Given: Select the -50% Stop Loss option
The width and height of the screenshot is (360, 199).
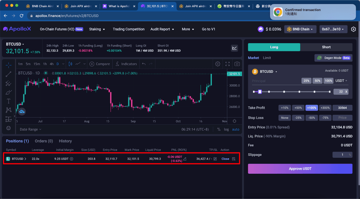Looking at the screenshot, I should (x=312, y=118).
